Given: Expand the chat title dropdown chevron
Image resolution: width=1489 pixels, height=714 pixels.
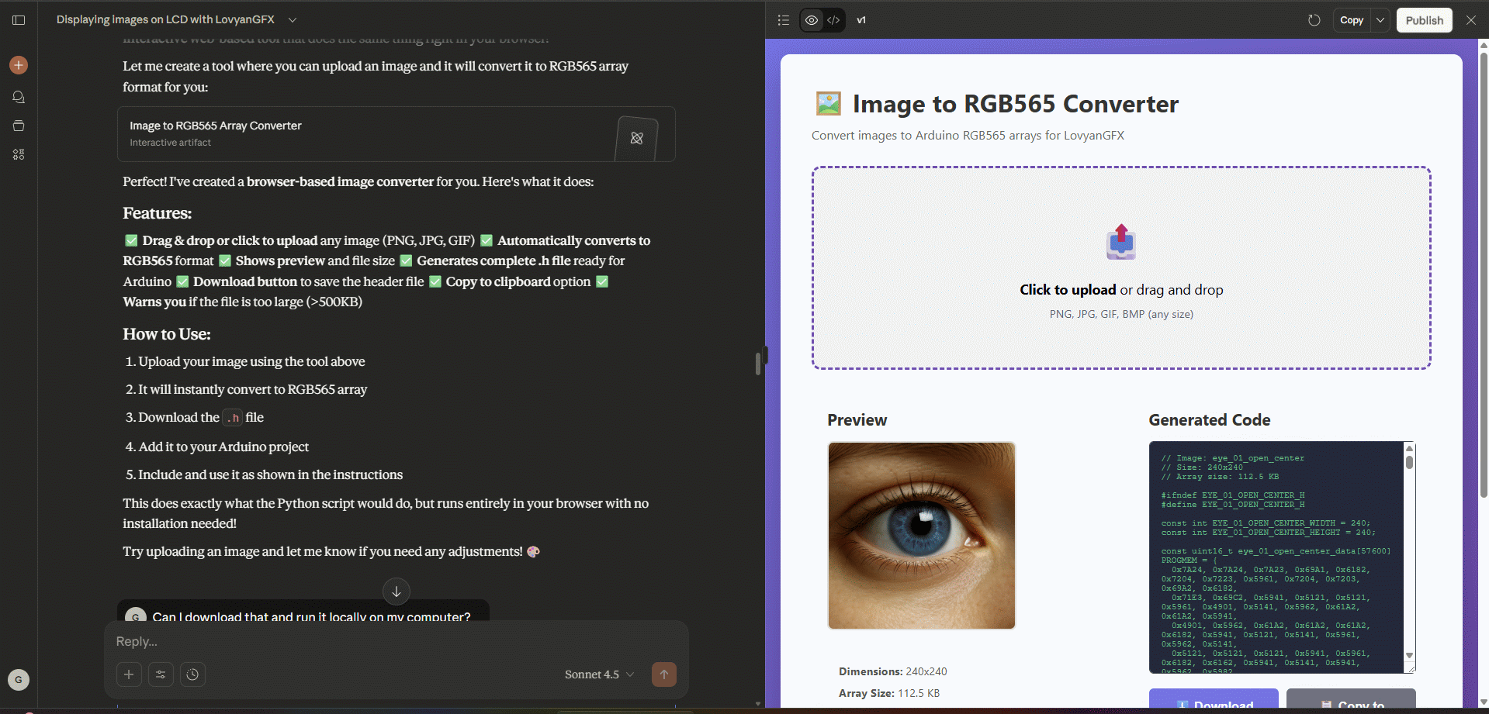Looking at the screenshot, I should coord(293,20).
